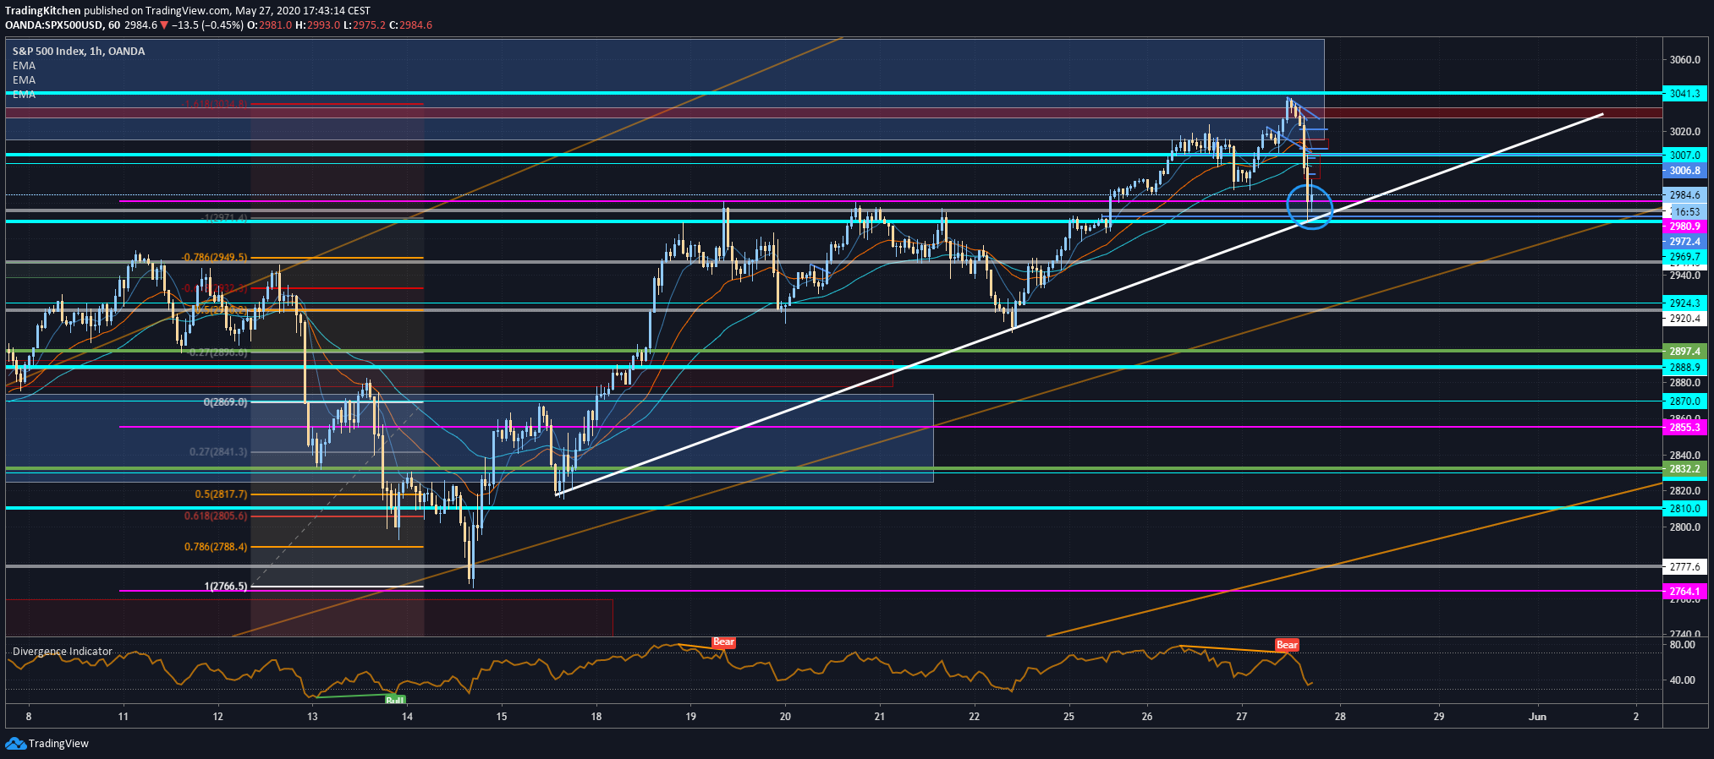Click the Fibonacci 0.27(2841.3) level label
The image size is (1714, 759).
[218, 452]
